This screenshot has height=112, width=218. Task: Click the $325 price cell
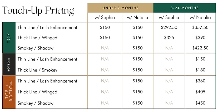(169, 38)
